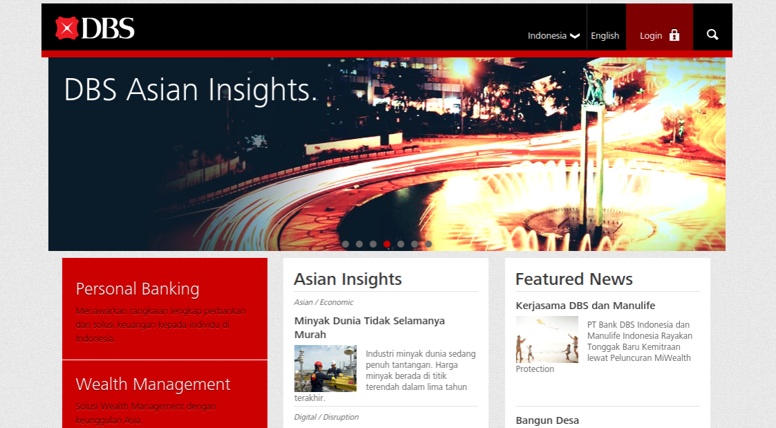Open the search magnifier icon
Screen dimensions: 776x428
point(712,35)
